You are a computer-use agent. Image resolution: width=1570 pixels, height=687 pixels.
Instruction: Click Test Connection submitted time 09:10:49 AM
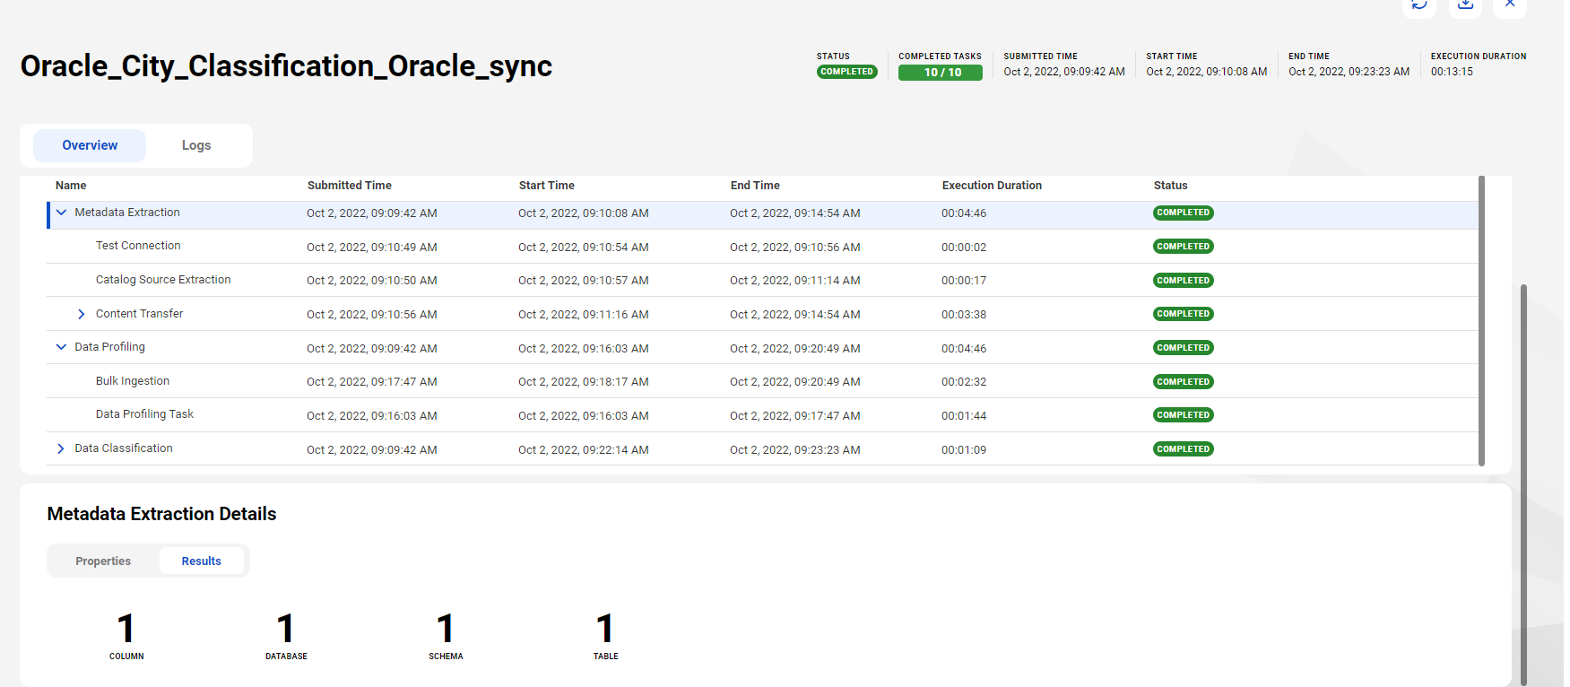[372, 248]
